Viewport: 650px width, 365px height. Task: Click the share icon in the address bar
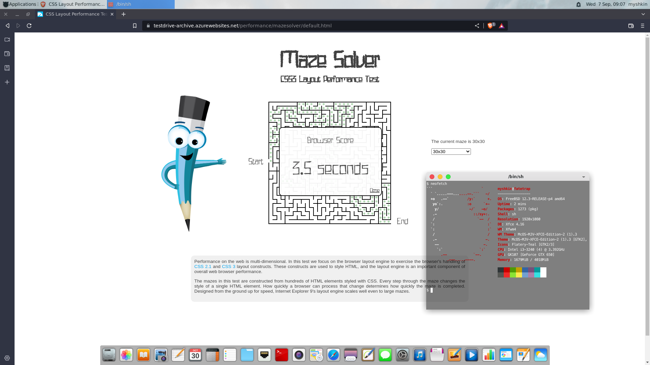tap(477, 26)
